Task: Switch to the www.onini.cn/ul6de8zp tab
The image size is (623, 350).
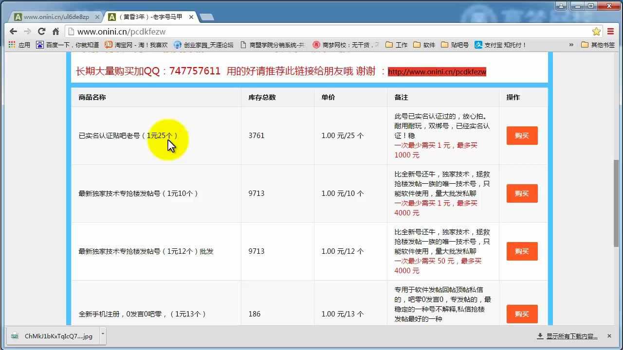Action: coord(56,17)
